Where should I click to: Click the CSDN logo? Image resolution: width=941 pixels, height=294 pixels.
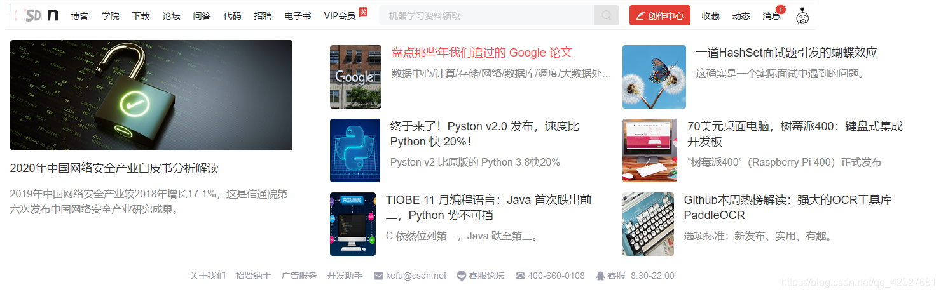pyautogui.click(x=37, y=15)
